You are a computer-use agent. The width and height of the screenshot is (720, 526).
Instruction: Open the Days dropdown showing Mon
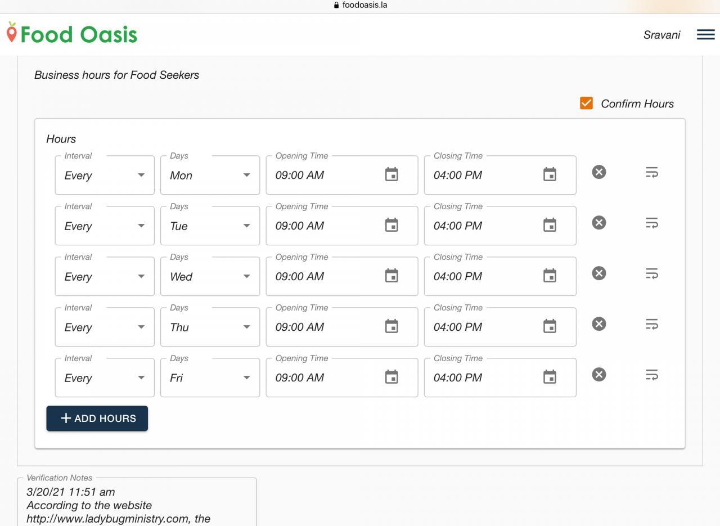(210, 175)
